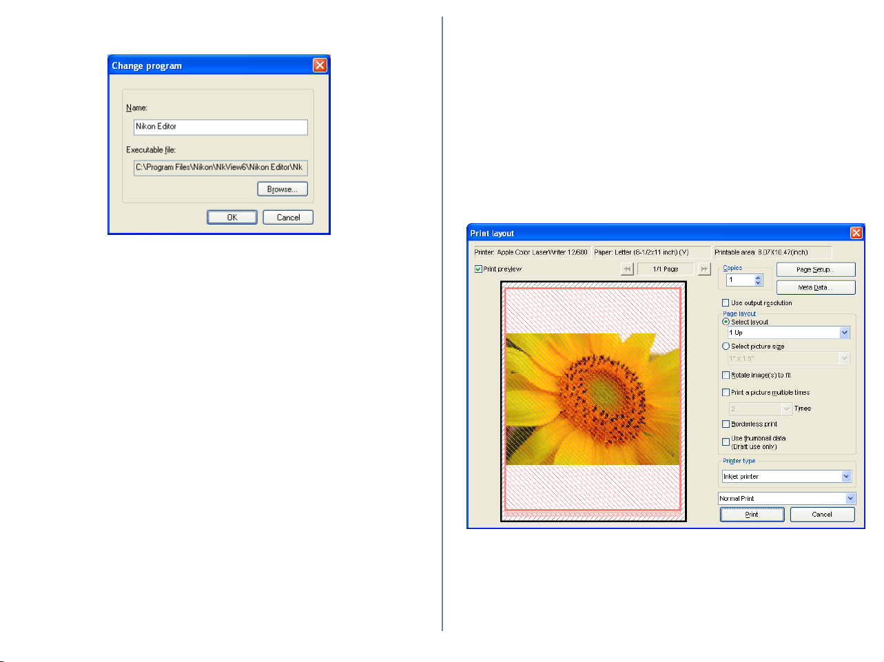
Task: Click Browse in Change program dialog
Action: click(x=282, y=189)
